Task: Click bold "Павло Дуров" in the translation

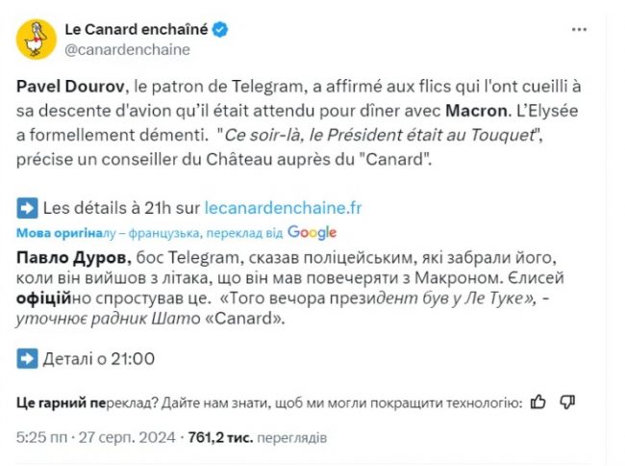Action: tap(62, 257)
